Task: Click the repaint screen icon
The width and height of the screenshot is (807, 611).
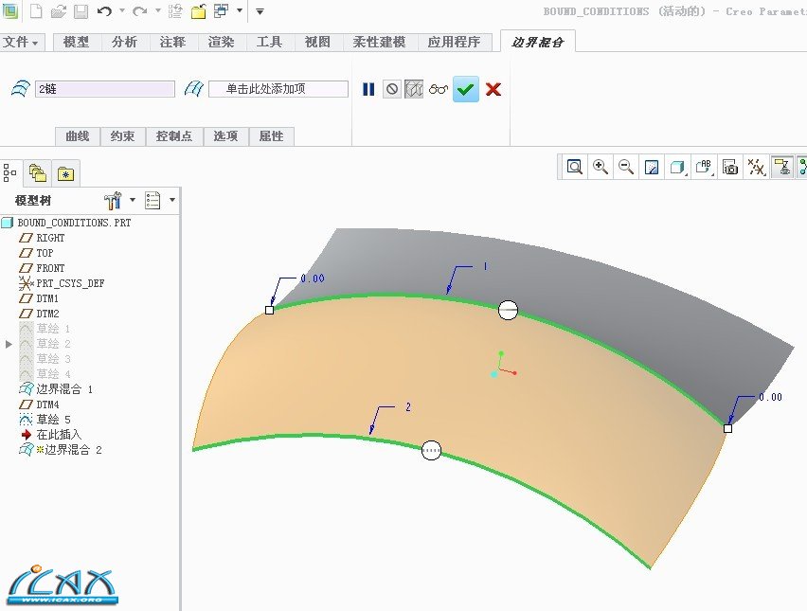Action: click(x=652, y=167)
